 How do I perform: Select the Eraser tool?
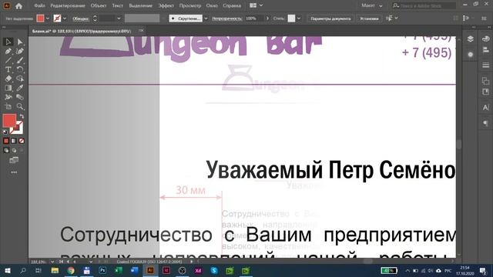tap(8, 78)
